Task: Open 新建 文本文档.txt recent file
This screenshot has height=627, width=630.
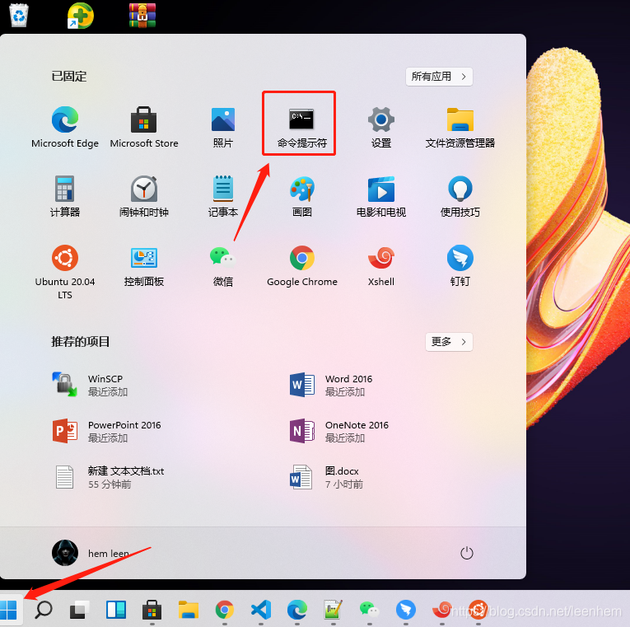Action: [x=110, y=477]
